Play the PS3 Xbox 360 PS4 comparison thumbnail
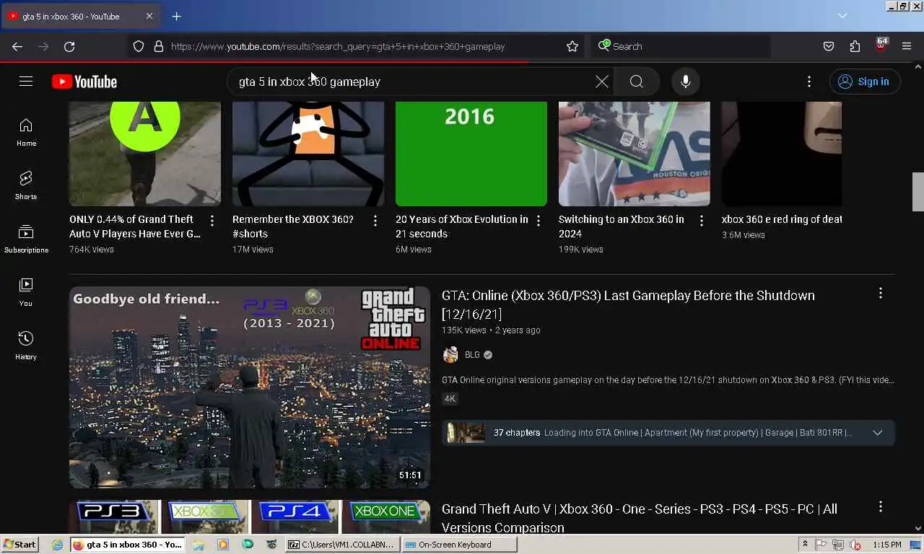The height and width of the screenshot is (554, 924). 250,517
